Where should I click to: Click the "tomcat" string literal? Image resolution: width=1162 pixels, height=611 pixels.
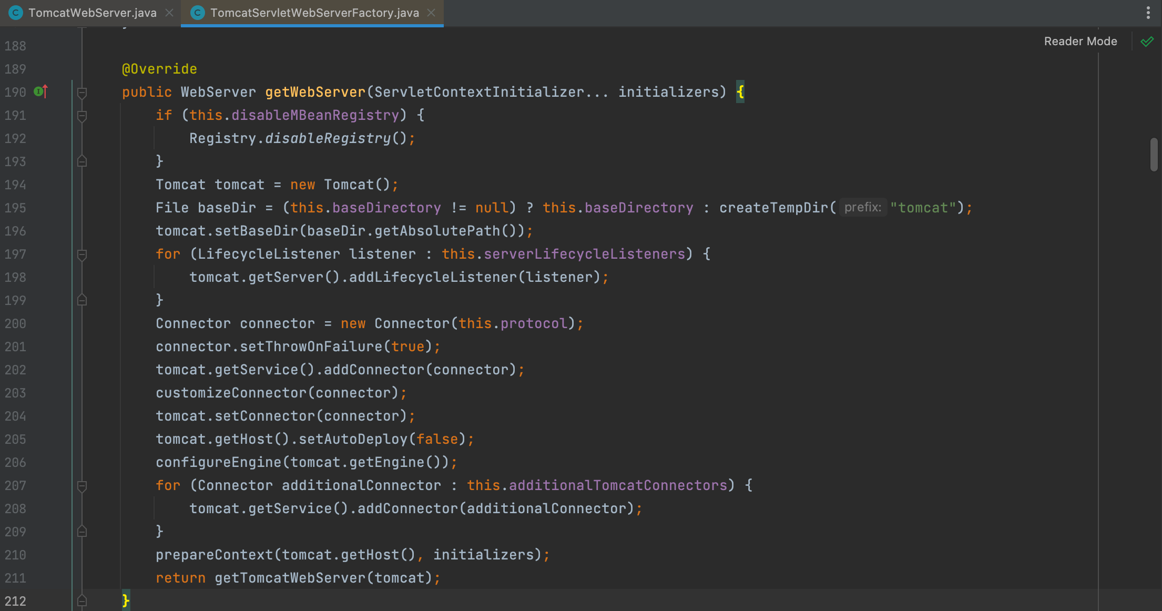pos(923,208)
